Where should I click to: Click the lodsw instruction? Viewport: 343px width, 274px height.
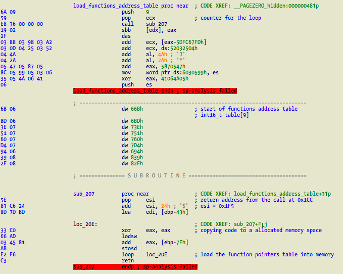[129, 236]
